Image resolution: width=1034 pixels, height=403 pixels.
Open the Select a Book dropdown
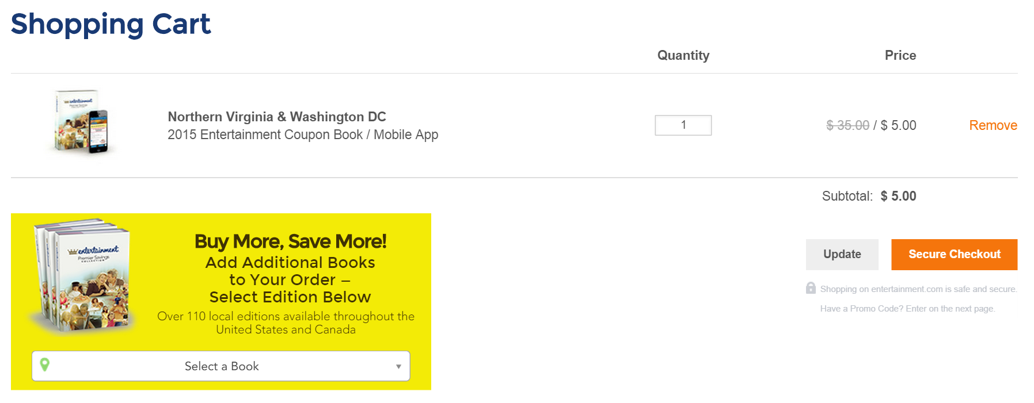tap(221, 366)
